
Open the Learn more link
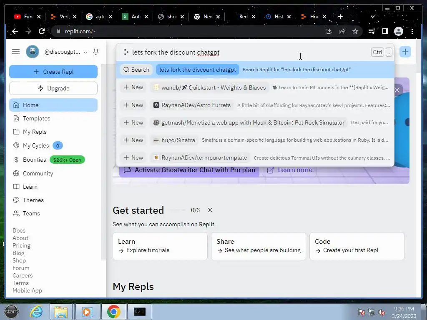[x=289, y=170]
